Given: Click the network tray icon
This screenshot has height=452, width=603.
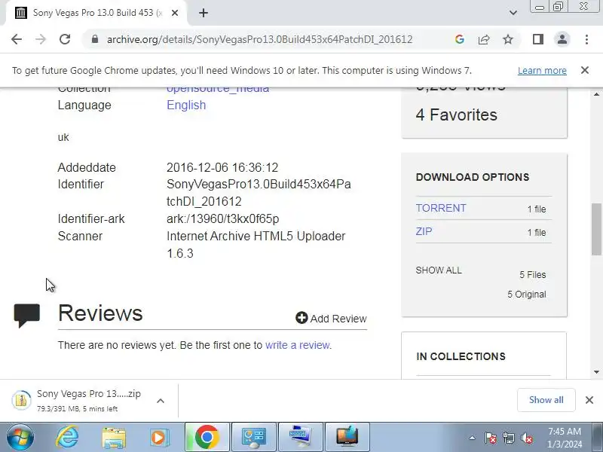Looking at the screenshot, I should coord(508,438).
